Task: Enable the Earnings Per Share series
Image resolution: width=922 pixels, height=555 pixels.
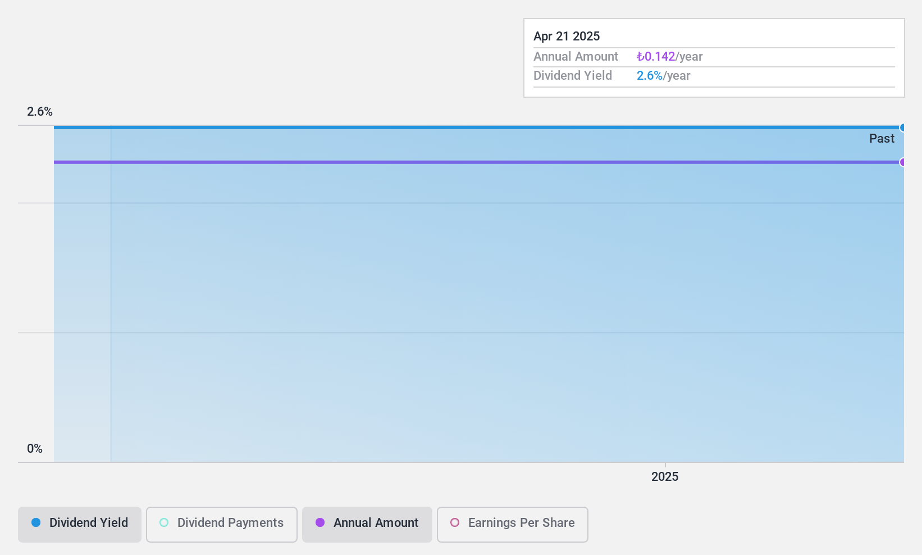Action: coord(513,524)
